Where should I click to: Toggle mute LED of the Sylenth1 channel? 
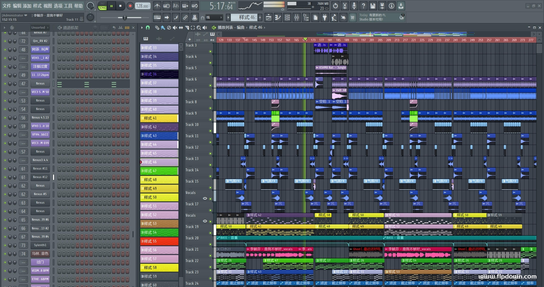point(5,245)
